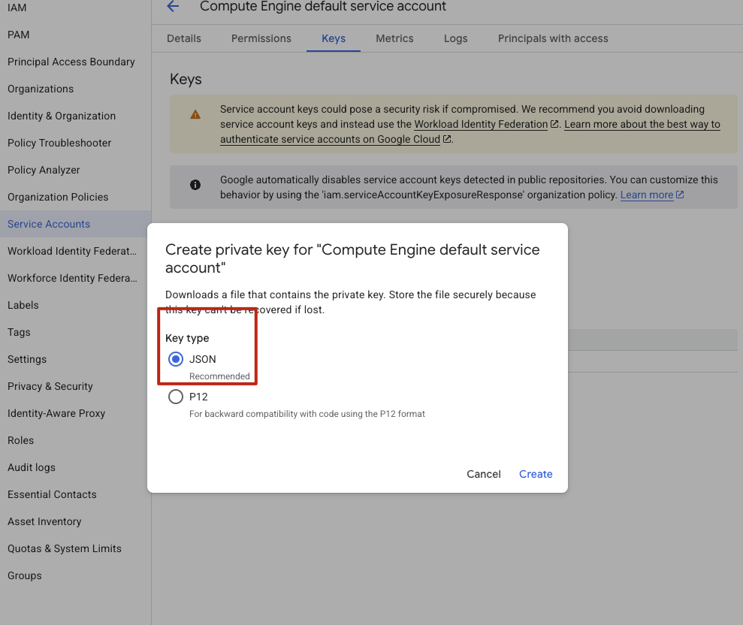743x625 pixels.
Task: Open Policy Troubleshooter
Action: tap(59, 143)
